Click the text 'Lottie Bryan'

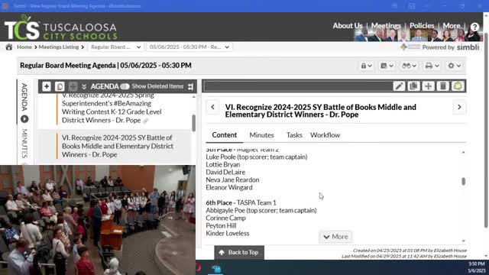(x=222, y=165)
